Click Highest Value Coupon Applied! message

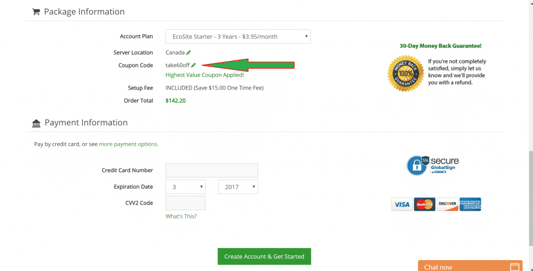click(205, 75)
